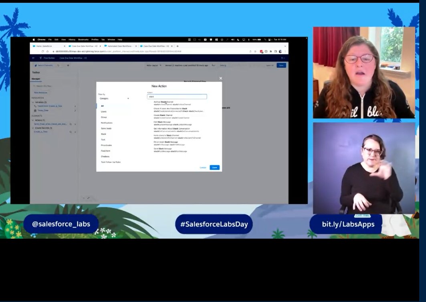Click the Flow Builder logo icon
426x302 pixels.
click(x=41, y=58)
